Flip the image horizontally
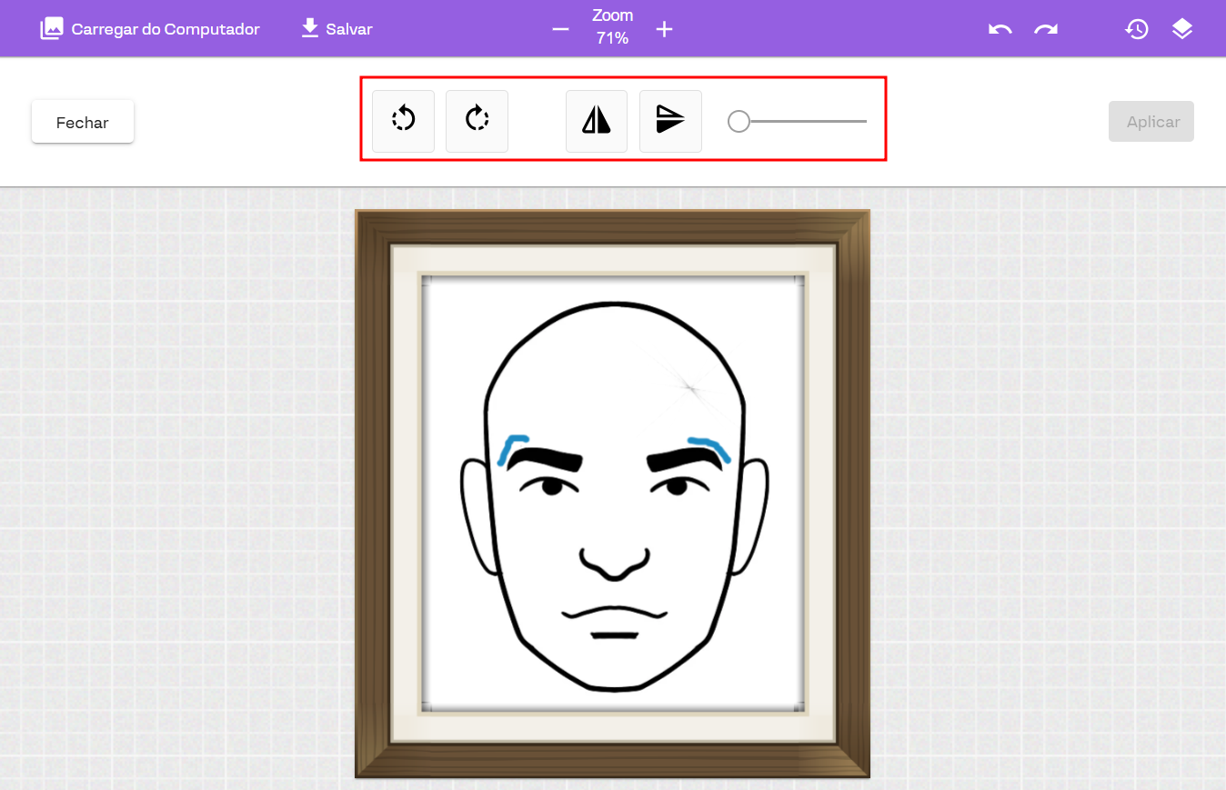This screenshot has height=790, width=1226. click(x=596, y=121)
